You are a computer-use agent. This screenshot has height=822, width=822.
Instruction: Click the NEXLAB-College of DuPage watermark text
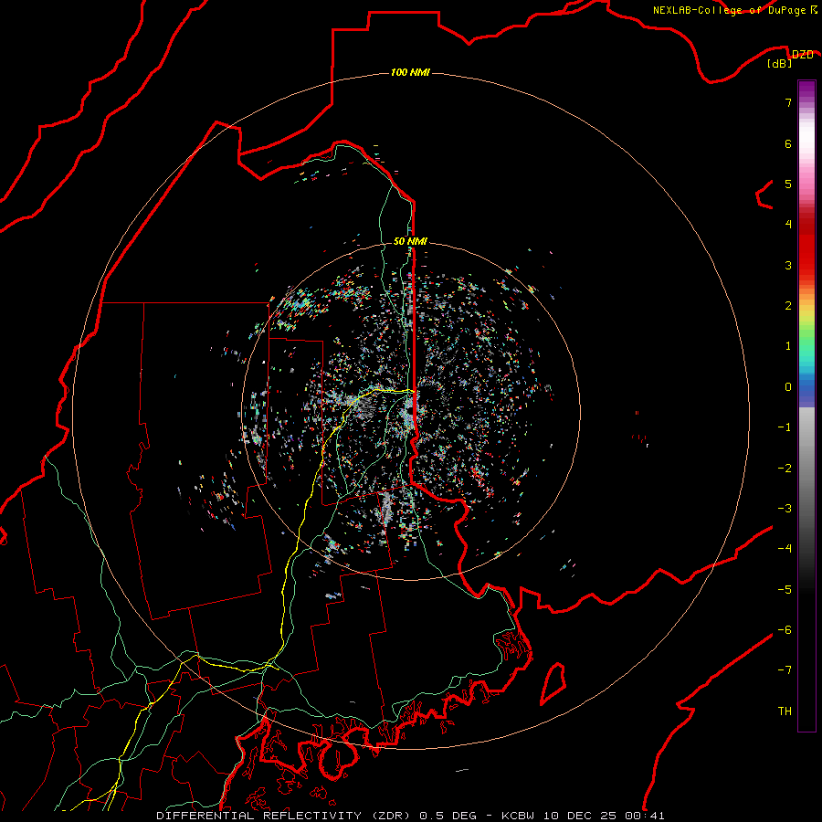(x=730, y=10)
